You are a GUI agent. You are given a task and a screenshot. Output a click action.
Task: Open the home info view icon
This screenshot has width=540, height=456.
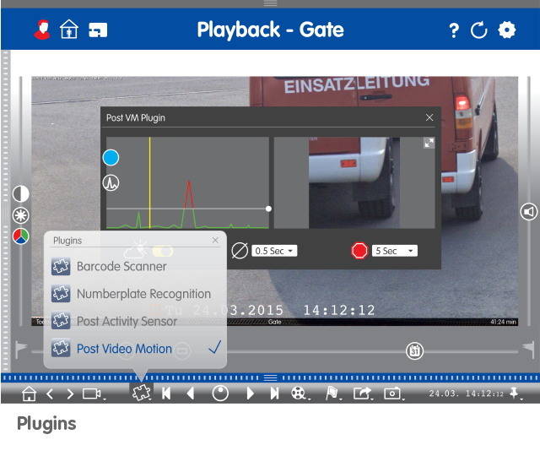(69, 30)
